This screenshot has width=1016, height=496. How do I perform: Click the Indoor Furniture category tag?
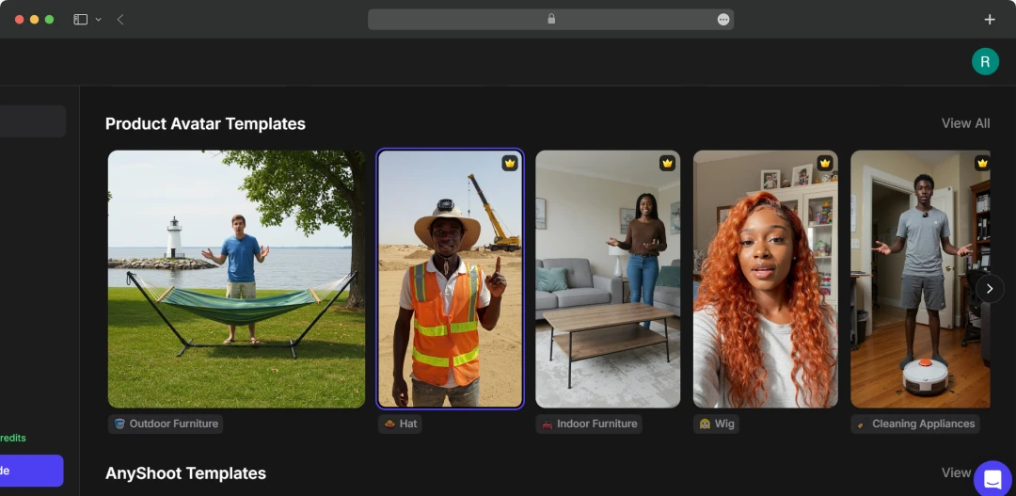pyautogui.click(x=589, y=424)
